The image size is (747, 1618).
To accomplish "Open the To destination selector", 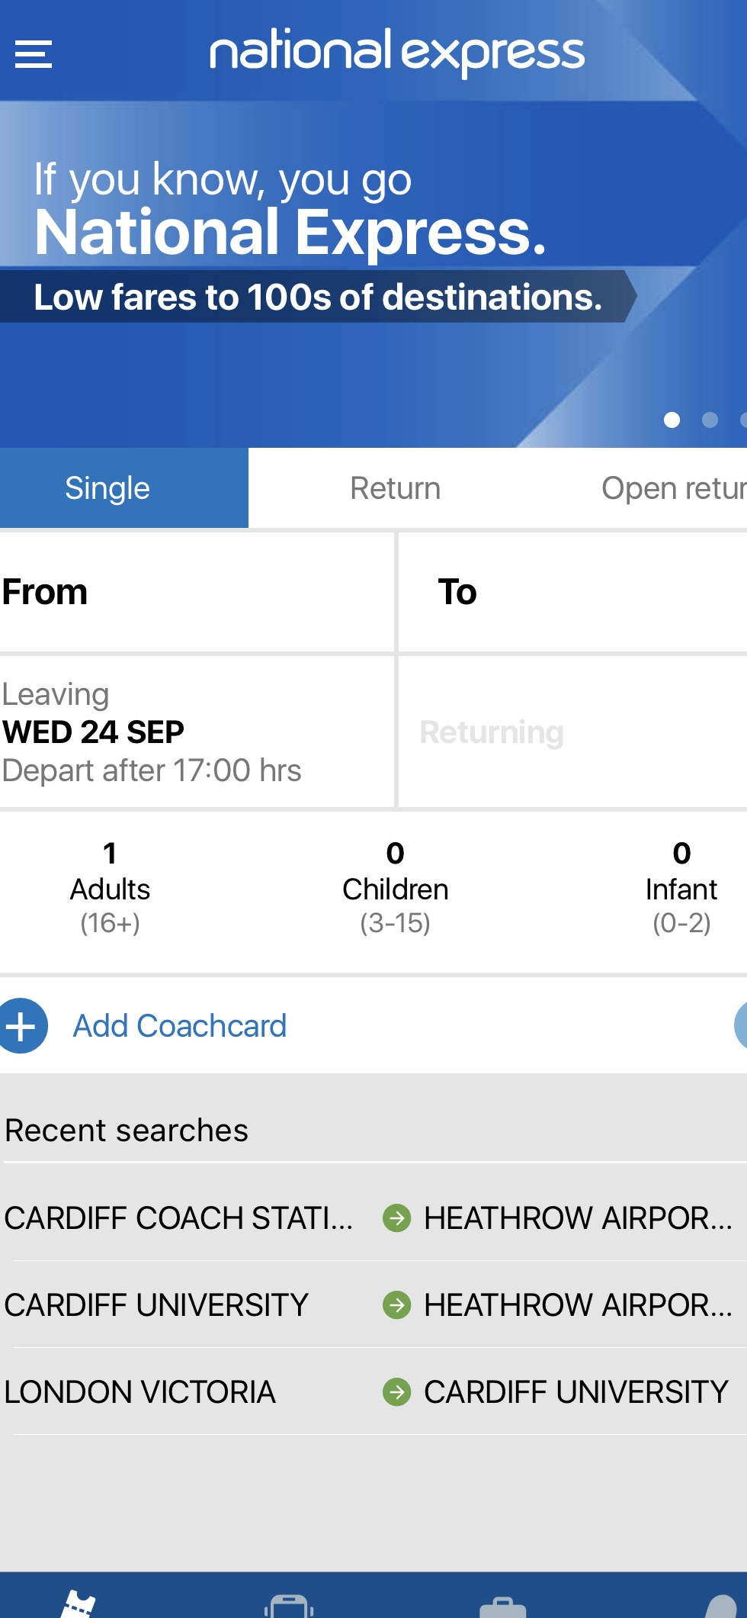I will pyautogui.click(x=572, y=593).
